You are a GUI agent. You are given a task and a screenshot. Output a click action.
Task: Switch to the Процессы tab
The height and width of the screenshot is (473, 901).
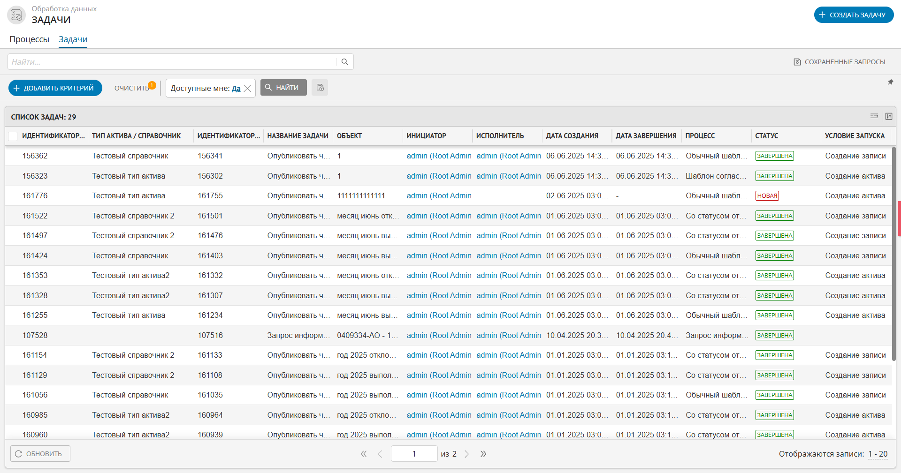click(x=29, y=39)
